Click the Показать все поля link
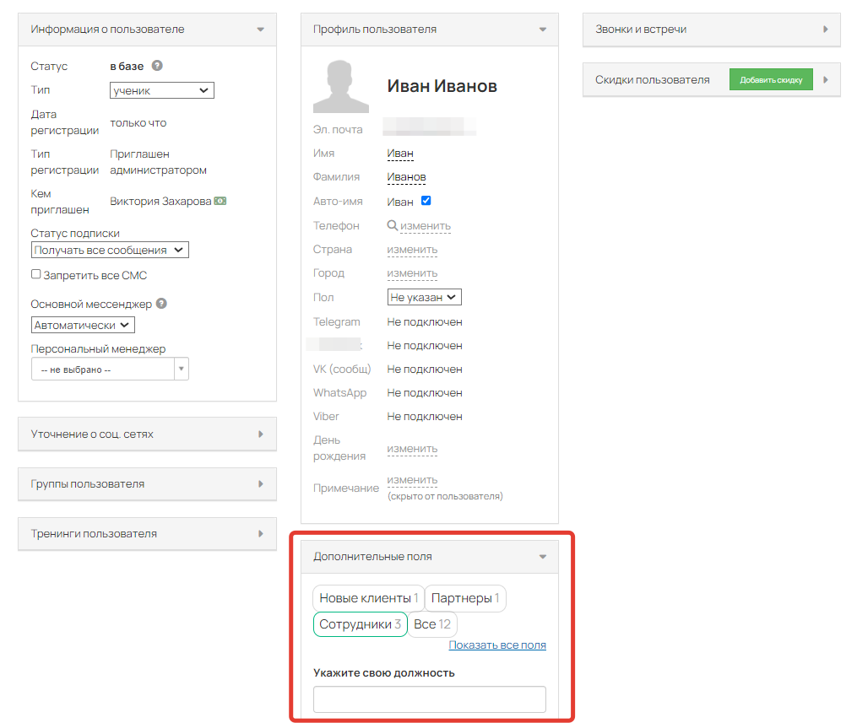857x723 pixels. click(x=497, y=645)
